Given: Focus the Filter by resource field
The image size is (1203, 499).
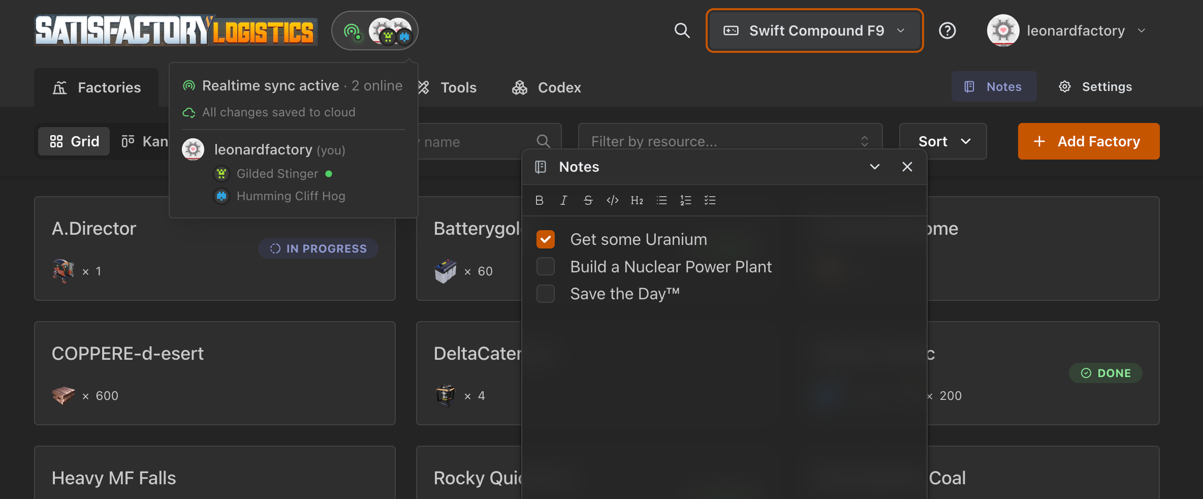Looking at the screenshot, I should (730, 141).
